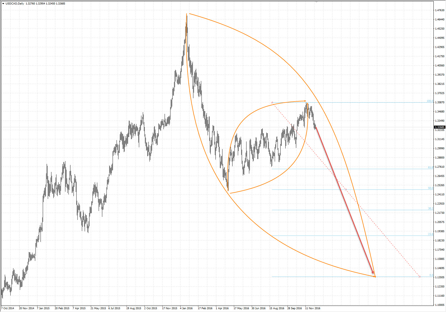Select the Fibonacci 61.8 level label
This screenshot has height=312, width=446.
(430, 167)
